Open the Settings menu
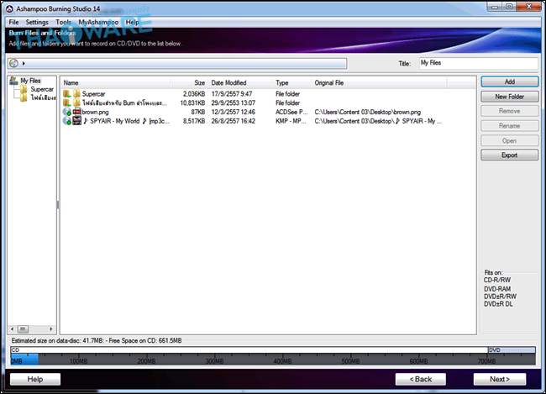 [37, 23]
